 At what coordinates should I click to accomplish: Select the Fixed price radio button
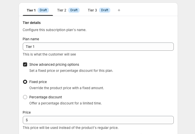point(25,82)
